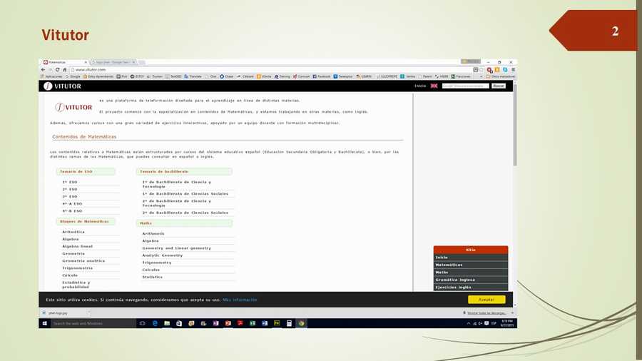642x361 pixels.
Task: Open the Facebook bookmark
Action: tap(322, 76)
